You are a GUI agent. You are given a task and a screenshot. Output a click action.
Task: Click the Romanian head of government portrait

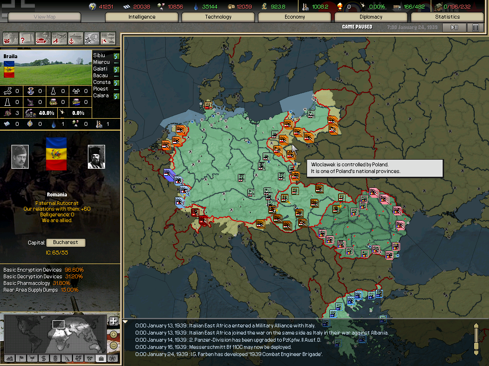coord(96,157)
